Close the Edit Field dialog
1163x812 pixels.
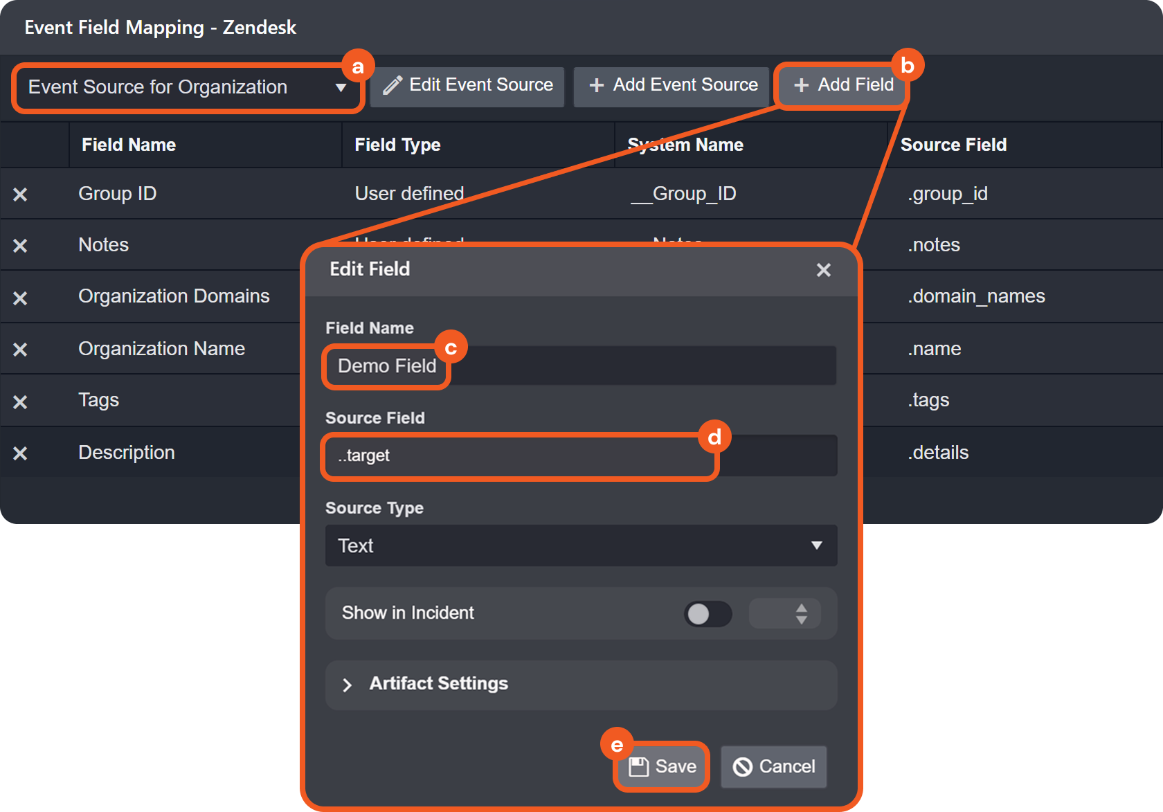[x=823, y=270]
